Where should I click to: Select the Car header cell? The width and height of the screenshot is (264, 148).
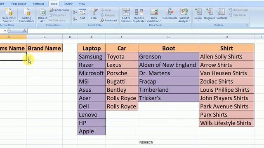click(x=122, y=48)
